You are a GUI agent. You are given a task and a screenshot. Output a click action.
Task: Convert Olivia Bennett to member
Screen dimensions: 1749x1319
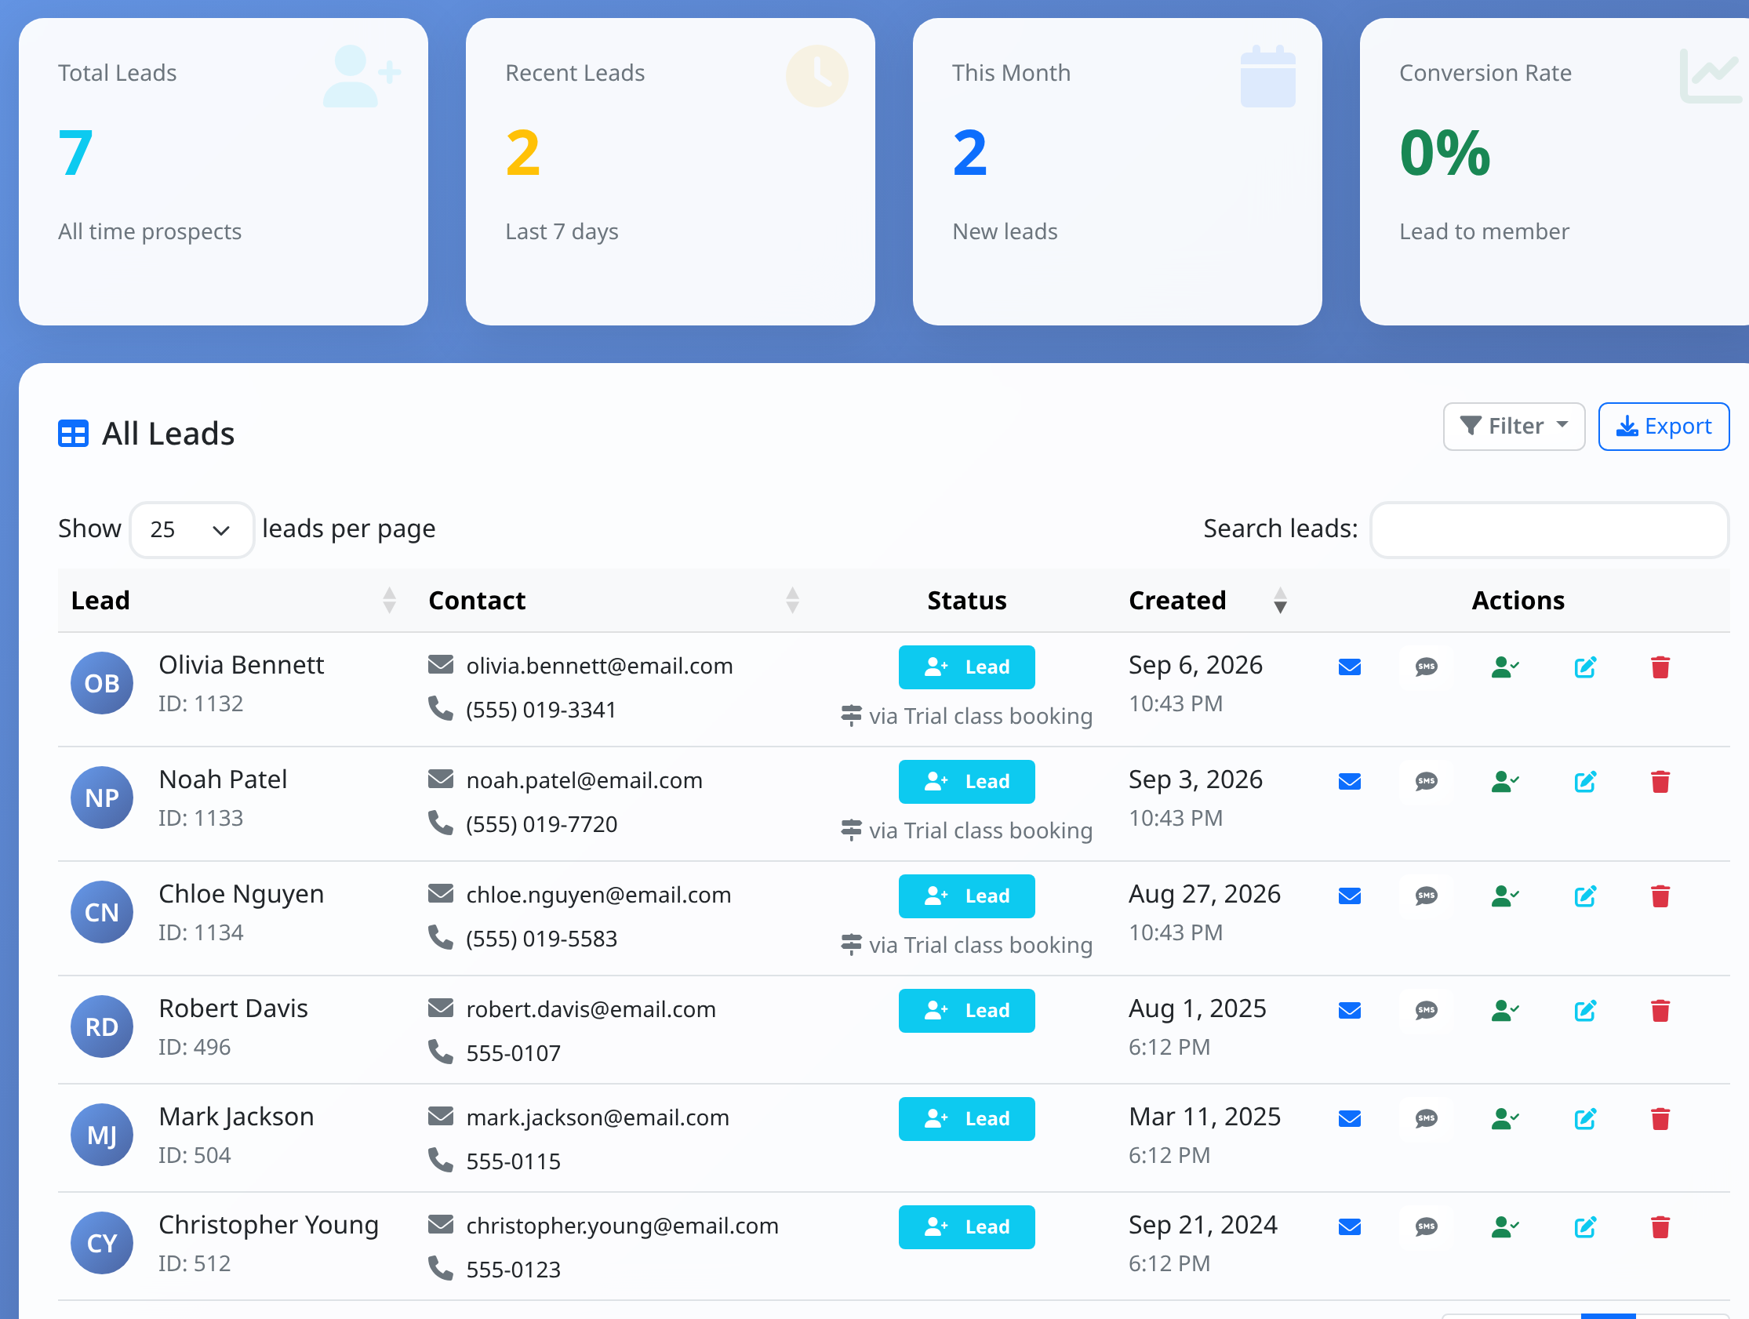point(1504,667)
